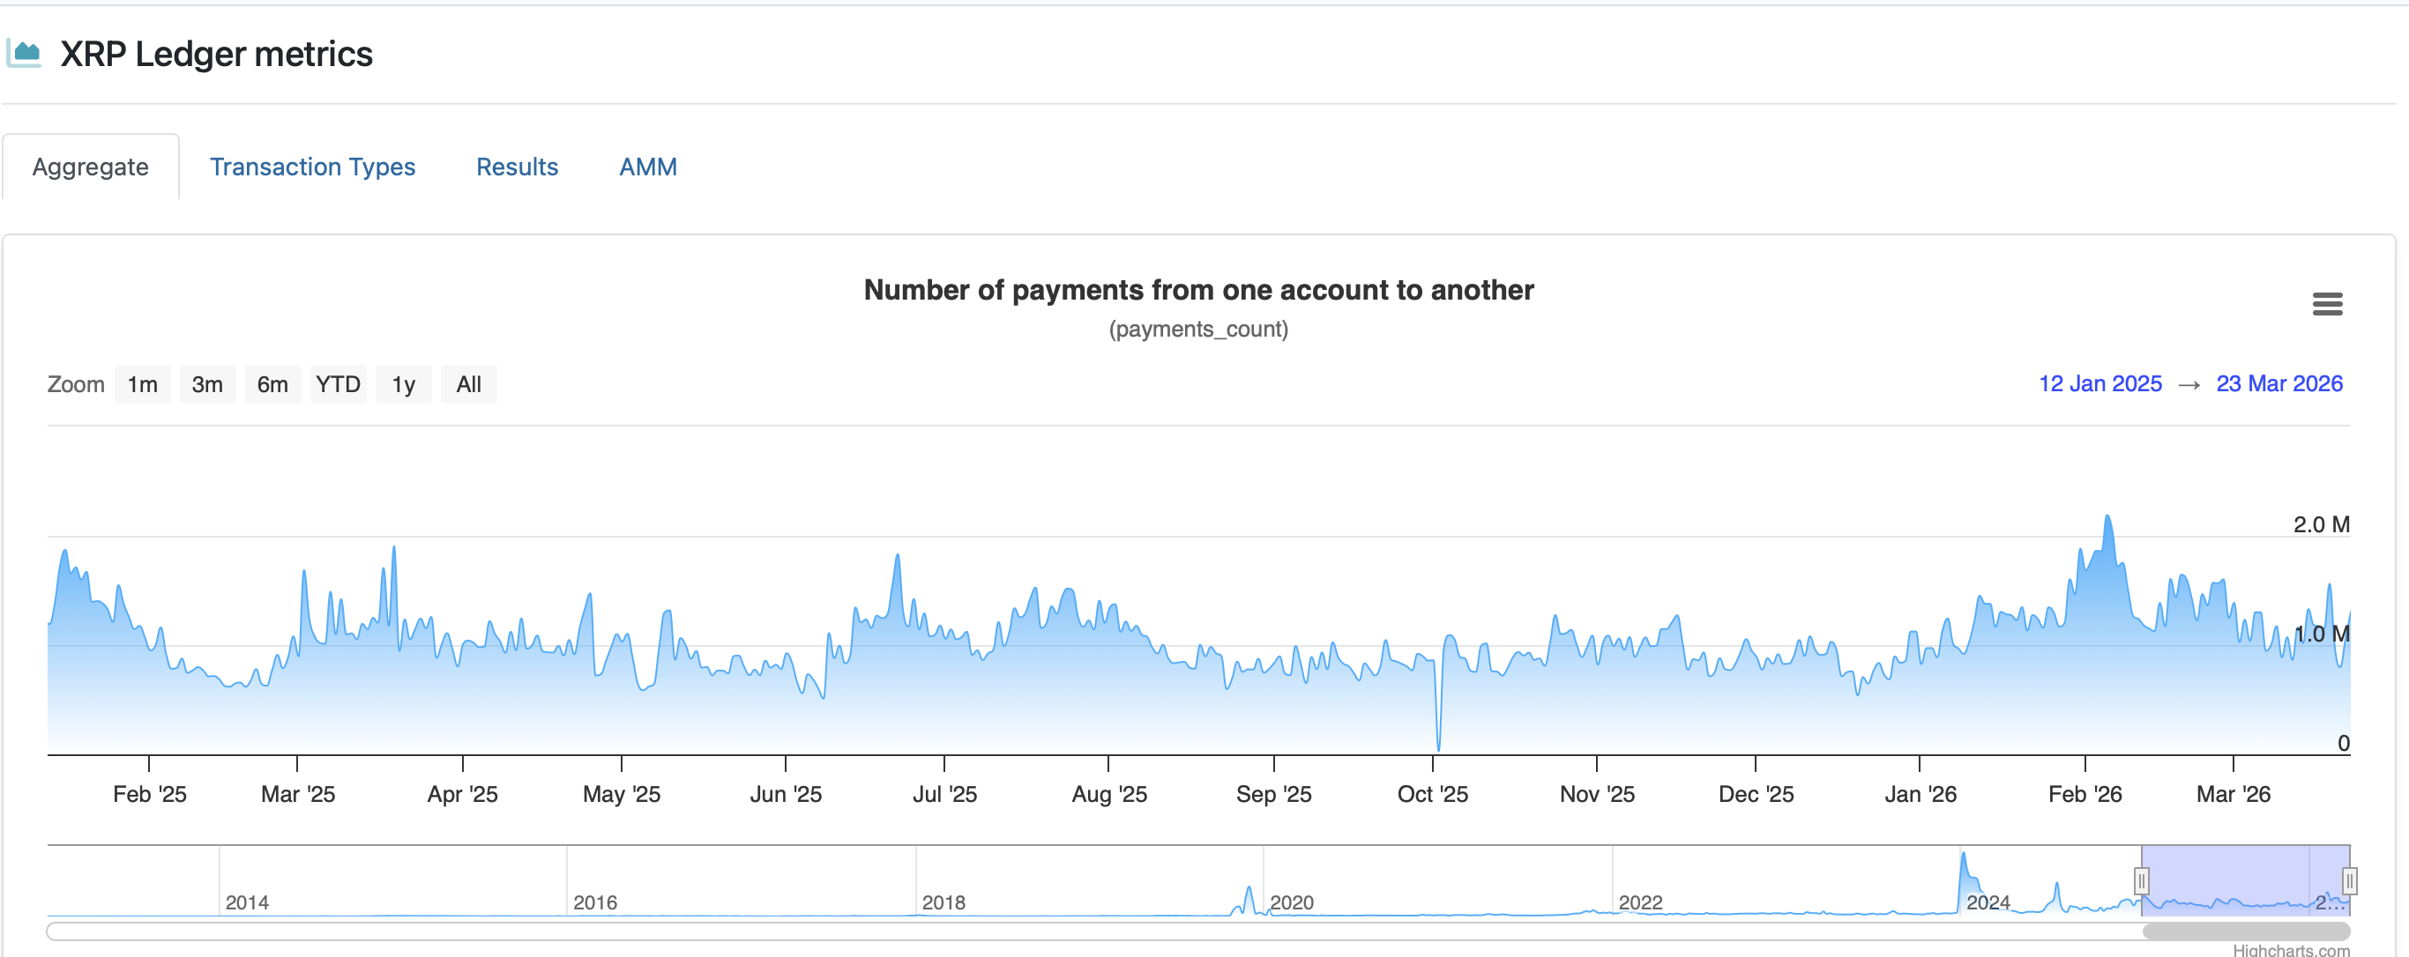
Task: Open the AMM tab
Action: [x=648, y=167]
